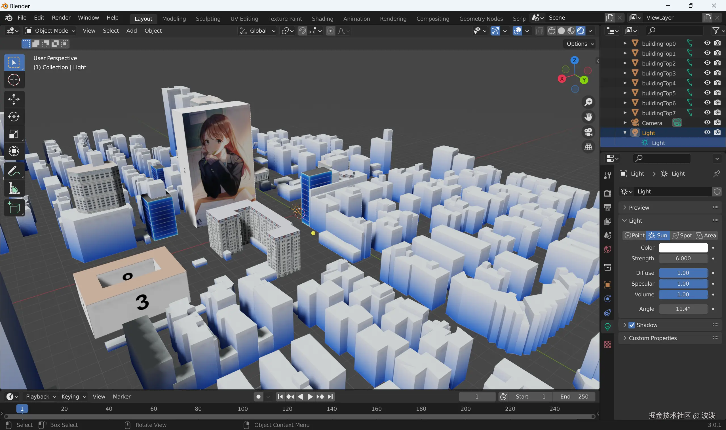Disable the Shadow checkbox
Screen dimensions: 726x430
tap(632, 325)
